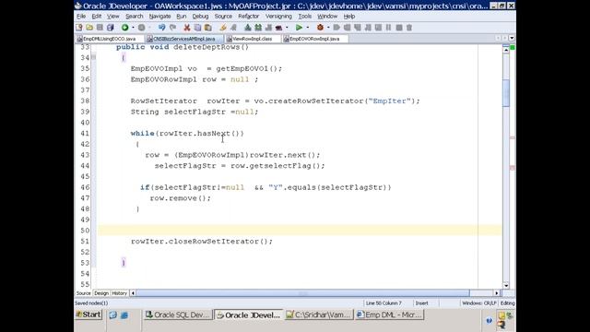
Task: Switch to CNSIBizServicesAMImpl.java tab
Action: (x=184, y=39)
